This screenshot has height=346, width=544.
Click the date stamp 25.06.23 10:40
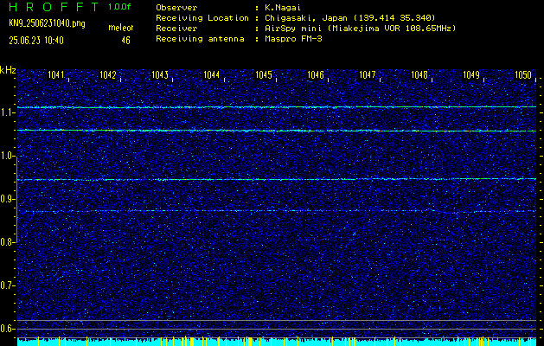coord(36,41)
